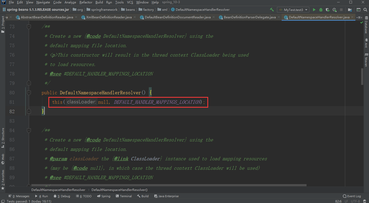Open Project Structure folder icon
This screenshot has height=203, width=369.
350,10
